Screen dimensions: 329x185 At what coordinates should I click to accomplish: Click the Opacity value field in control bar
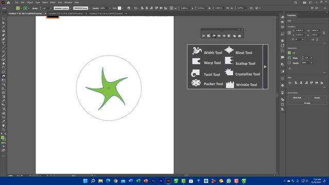pyautogui.click(x=103, y=8)
